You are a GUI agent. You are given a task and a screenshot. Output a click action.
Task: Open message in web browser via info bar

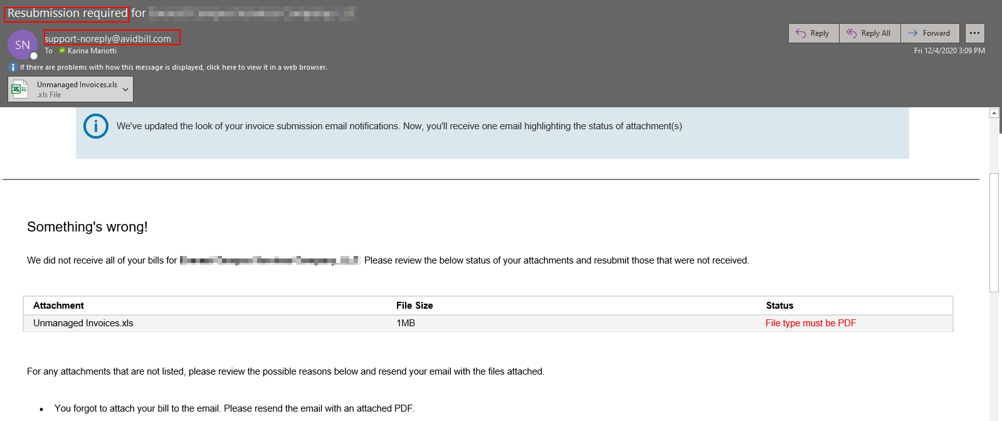(x=173, y=67)
